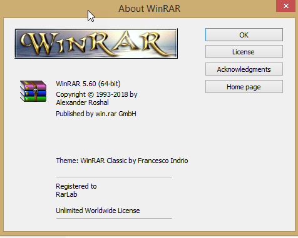298x238 pixels.
Task: Click the "Alexander Roshal" name
Action: (82, 102)
